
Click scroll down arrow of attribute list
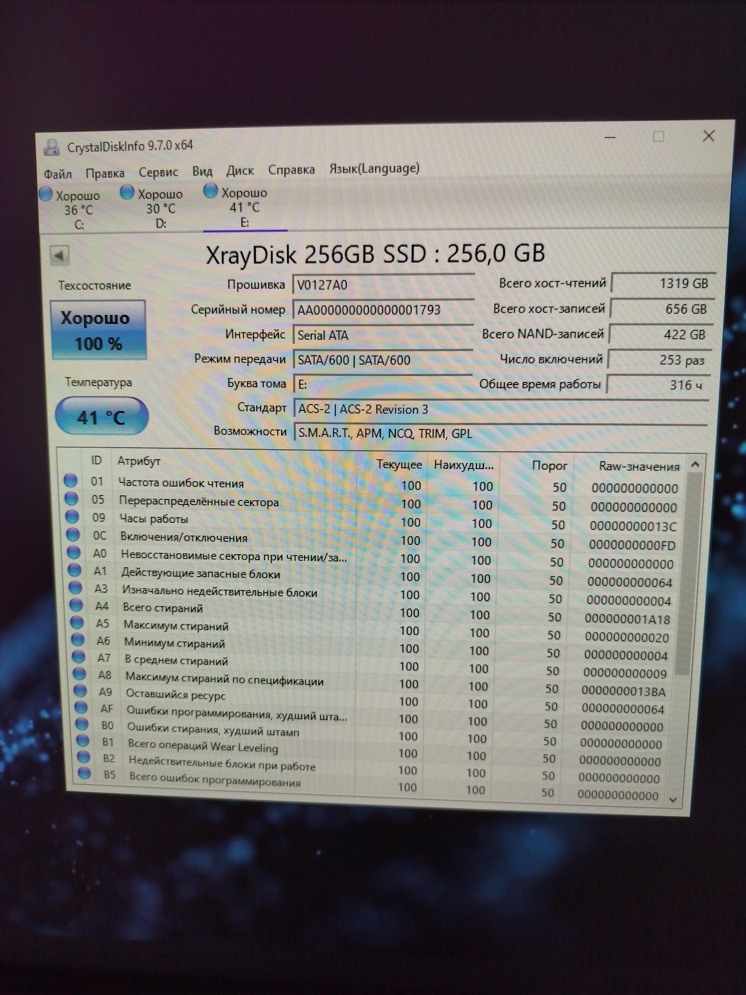[673, 800]
